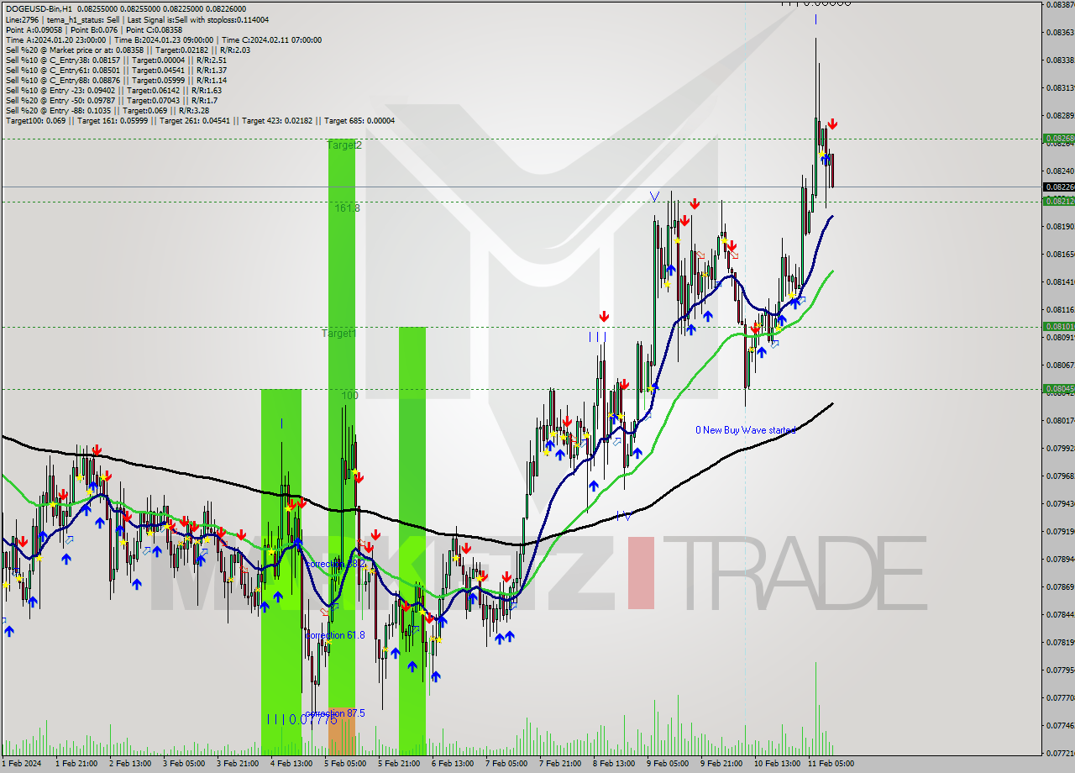Click the 0.07746 price axis label

pos(1059,725)
